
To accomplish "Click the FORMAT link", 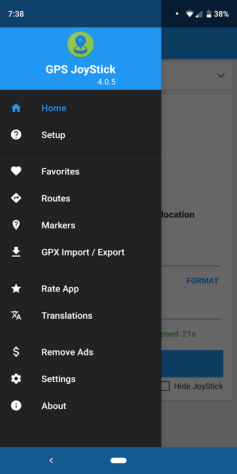I will pos(202,281).
